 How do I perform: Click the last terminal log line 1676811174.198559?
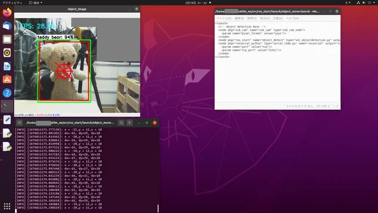tap(58, 207)
